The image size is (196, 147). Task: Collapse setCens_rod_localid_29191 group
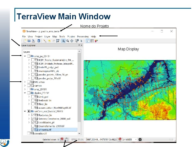coord(25,111)
